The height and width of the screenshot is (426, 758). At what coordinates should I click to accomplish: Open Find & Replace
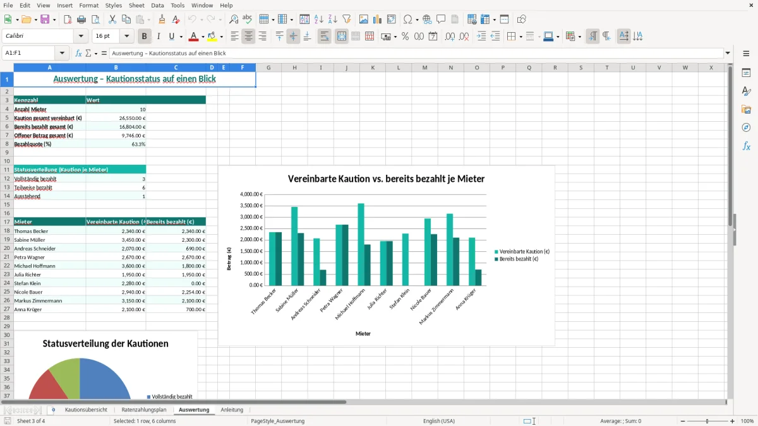(x=234, y=20)
